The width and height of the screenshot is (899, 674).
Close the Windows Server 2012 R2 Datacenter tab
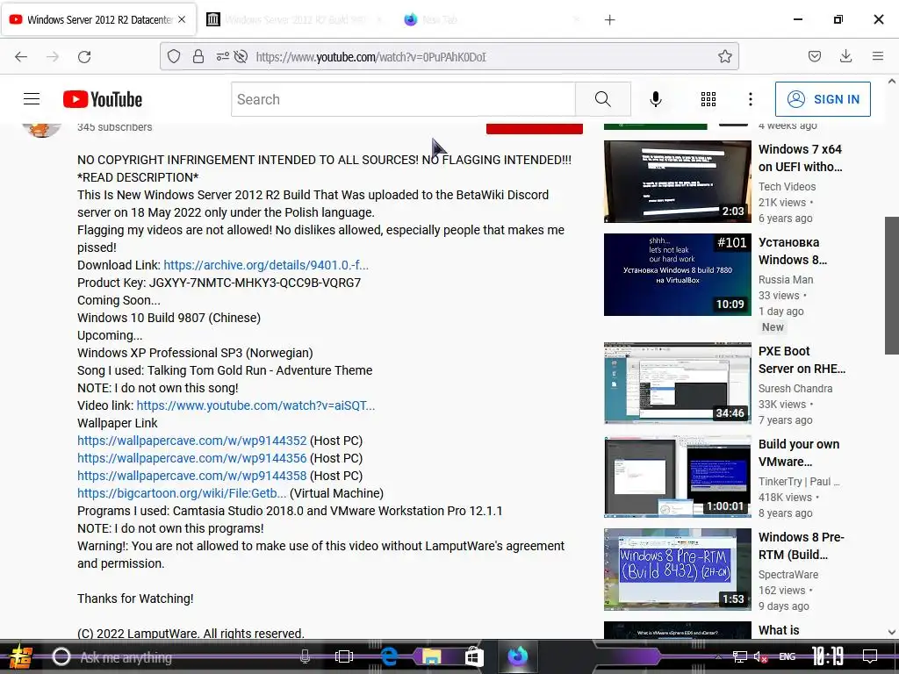point(182,19)
